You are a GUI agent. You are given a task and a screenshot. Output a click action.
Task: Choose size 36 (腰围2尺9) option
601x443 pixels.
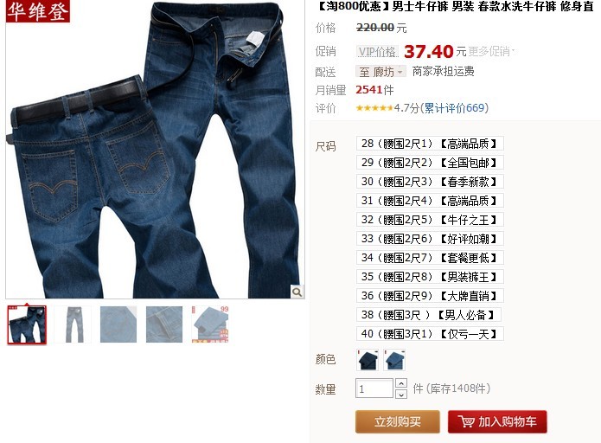430,296
